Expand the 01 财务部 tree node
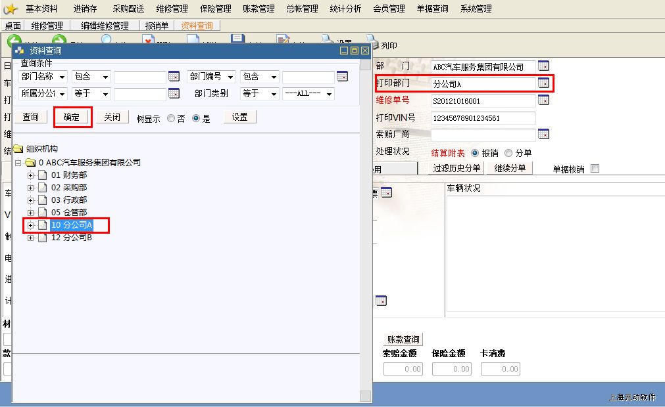Image resolution: width=665 pixels, height=407 pixels. [30, 175]
